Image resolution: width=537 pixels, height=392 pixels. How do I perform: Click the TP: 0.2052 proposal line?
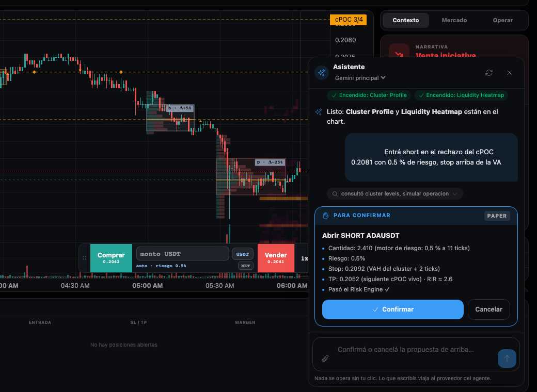[390, 279]
